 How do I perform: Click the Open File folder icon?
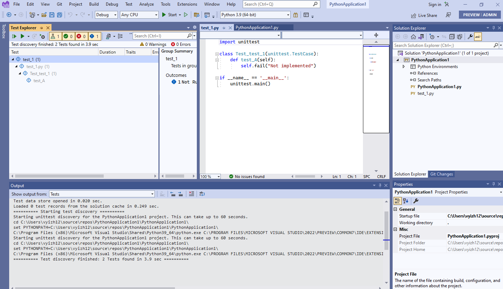44,15
